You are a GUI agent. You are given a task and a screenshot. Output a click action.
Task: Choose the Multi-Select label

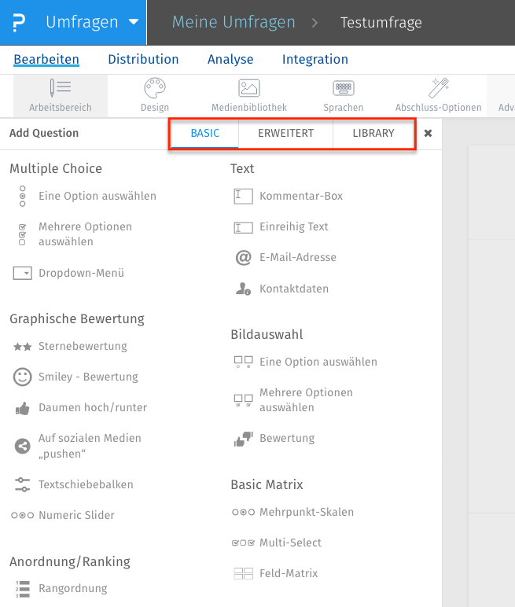point(290,543)
